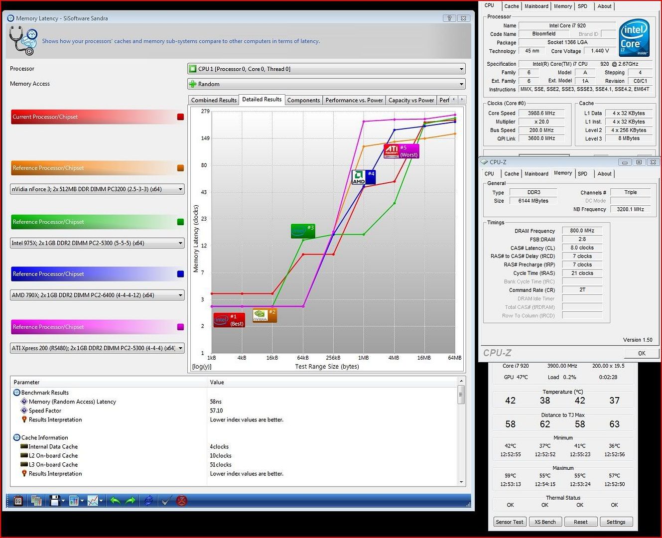The image size is (662, 538).
Task: Open the ATI Xpress 200 reference dropdown
Action: [x=97, y=348]
